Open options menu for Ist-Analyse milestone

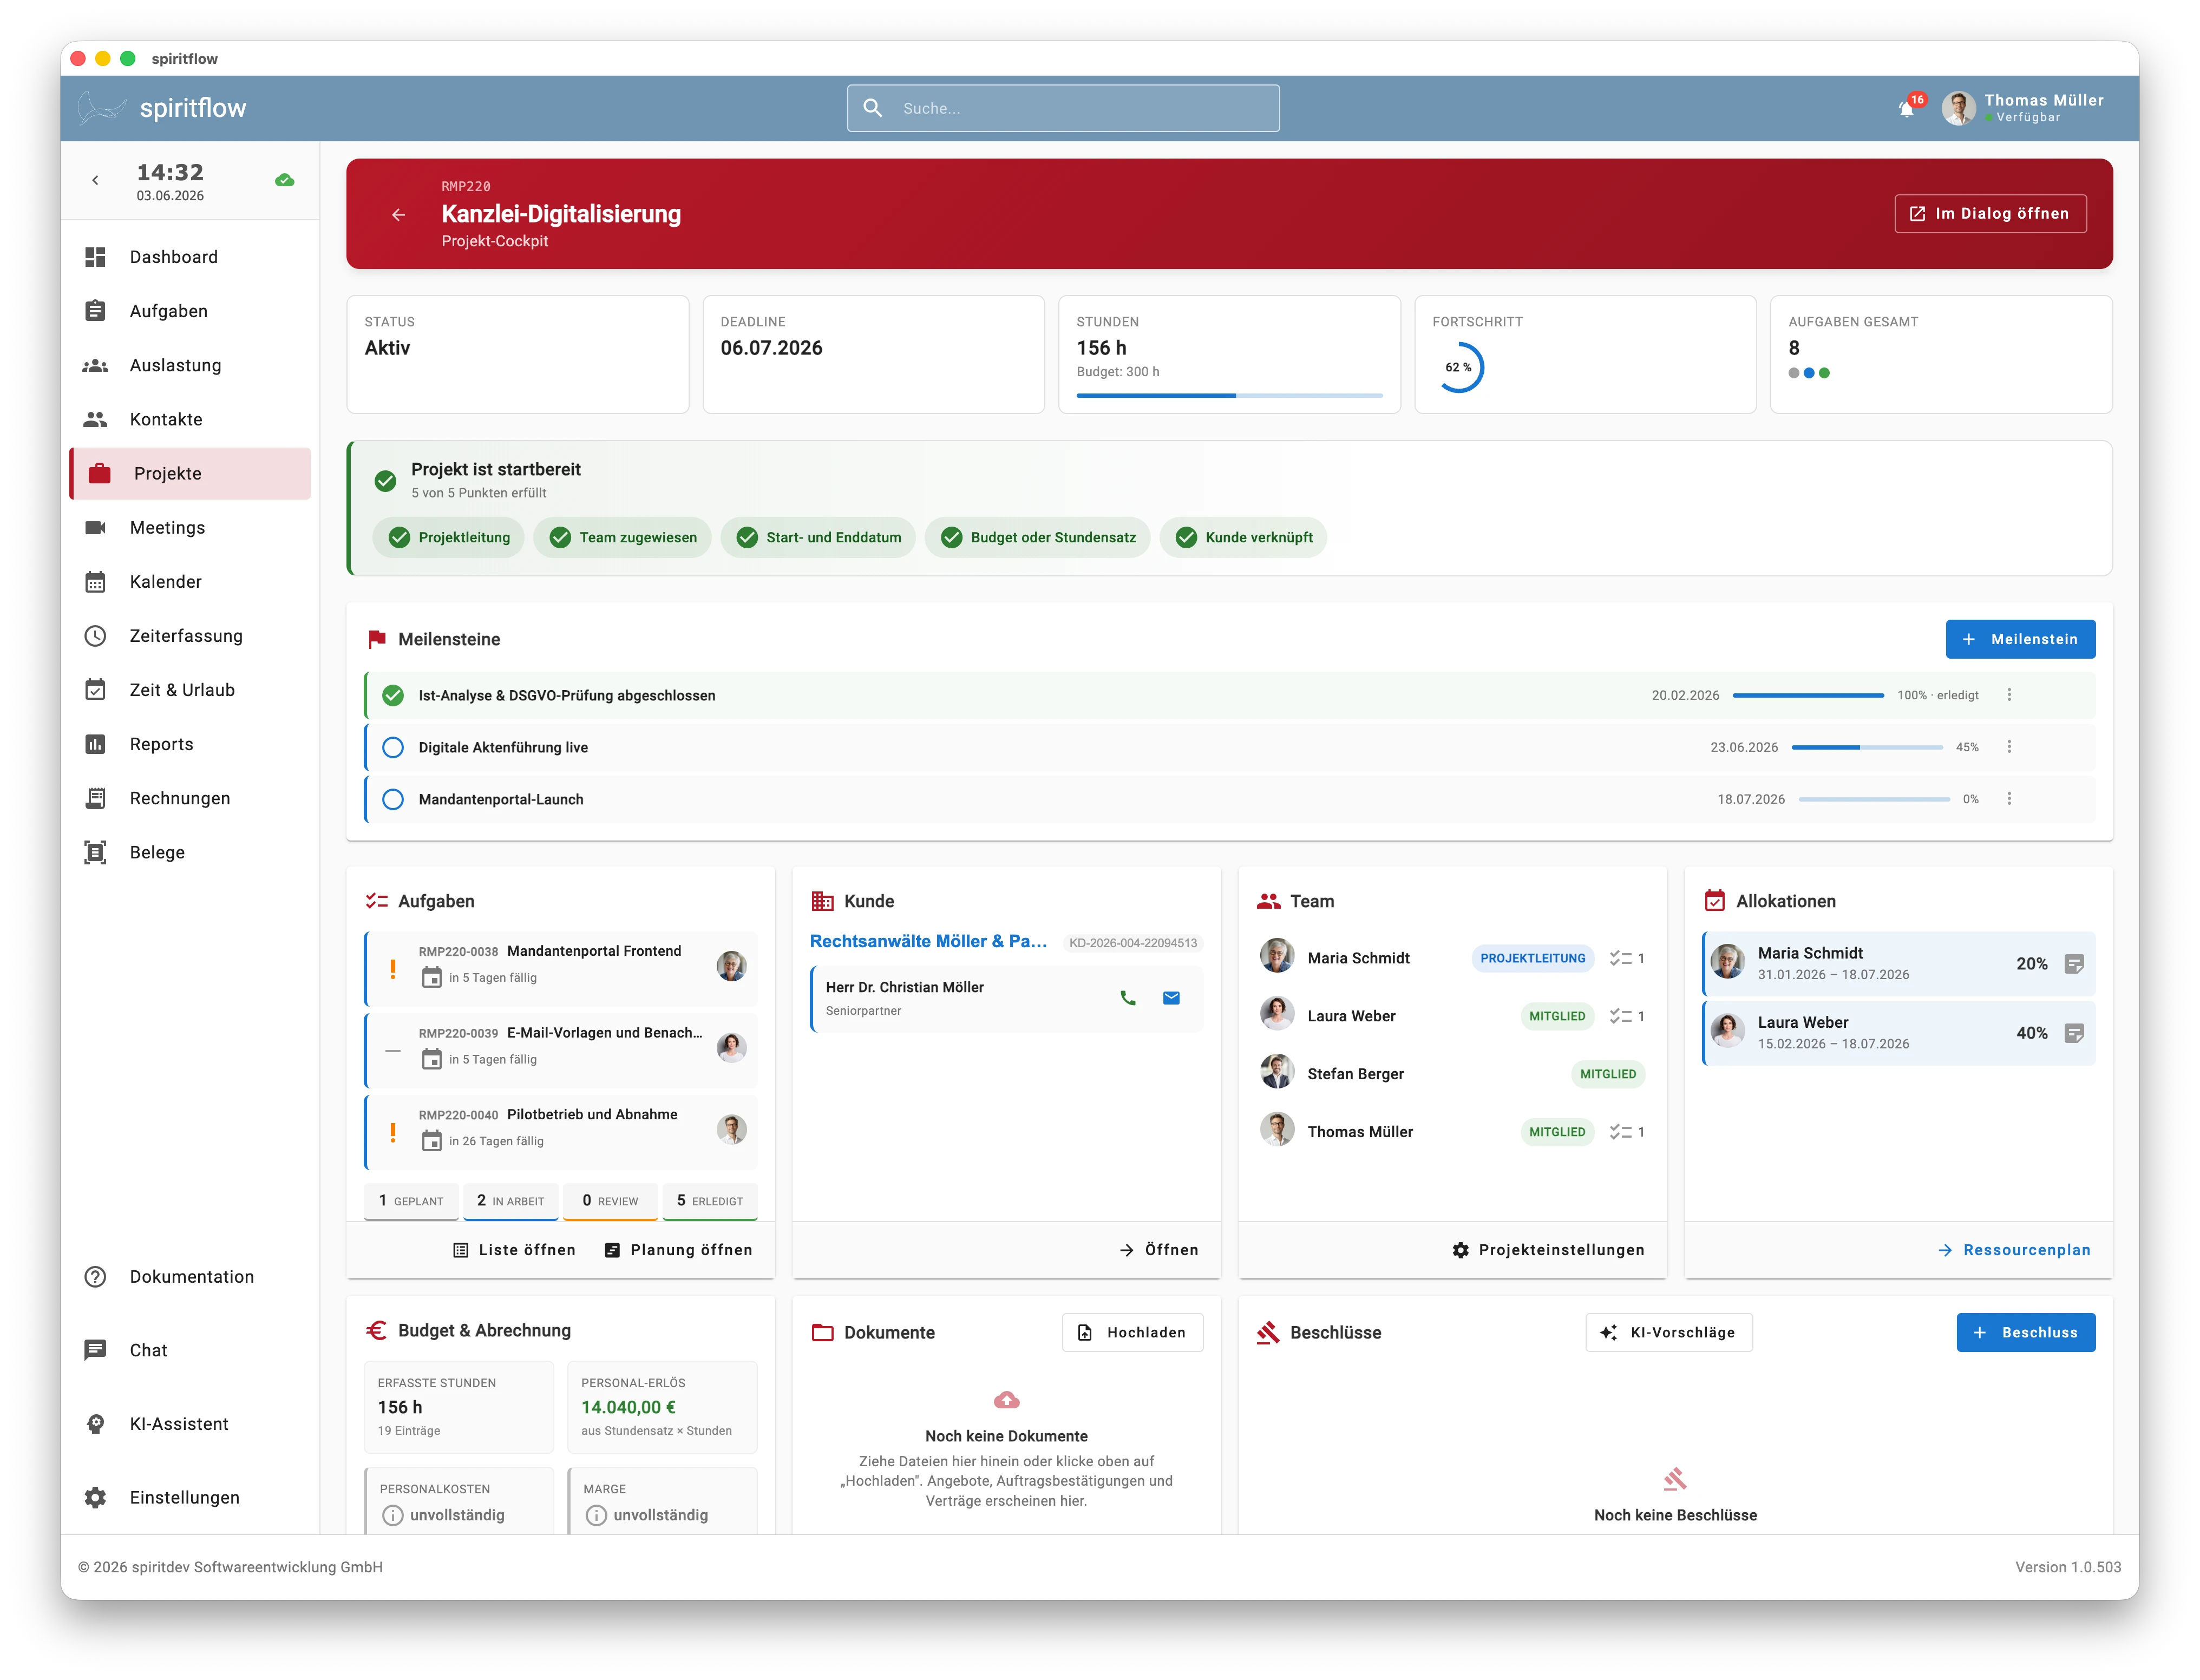(2009, 695)
